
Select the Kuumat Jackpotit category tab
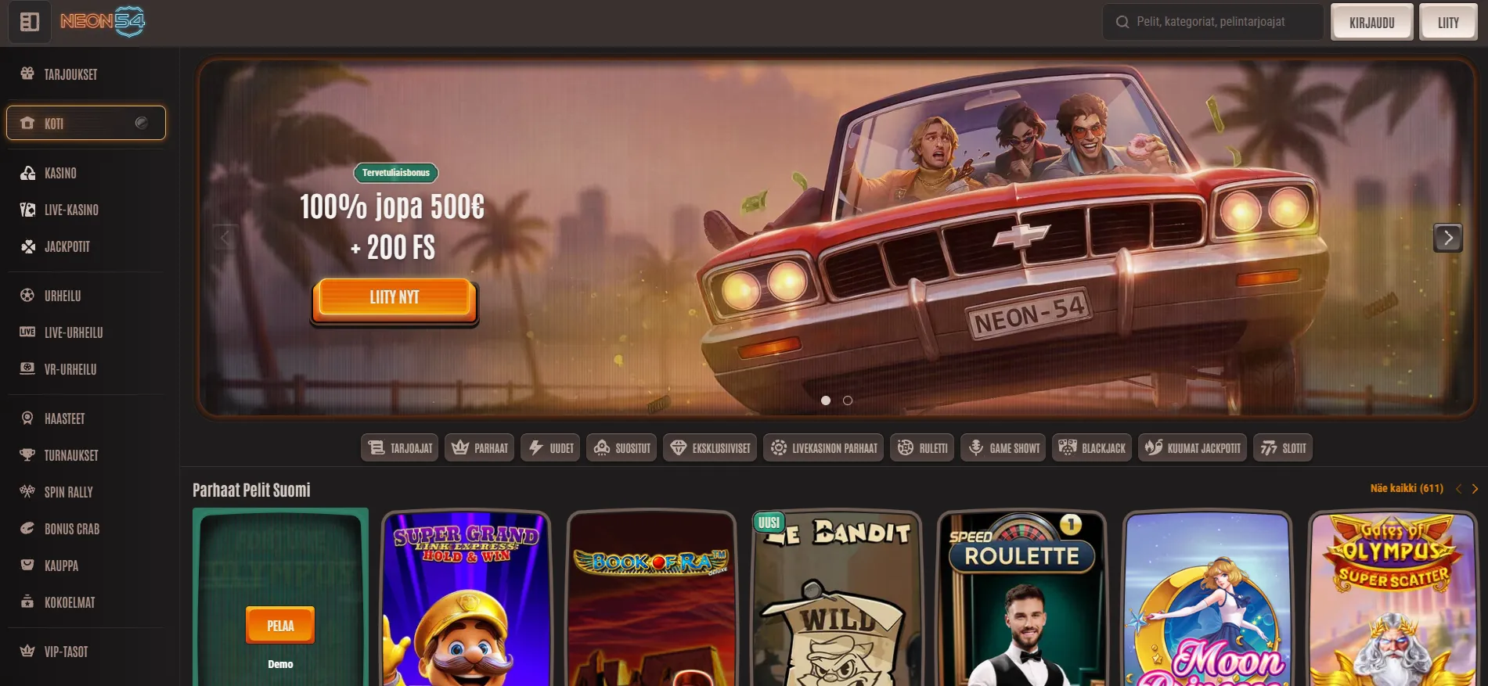coord(1192,448)
